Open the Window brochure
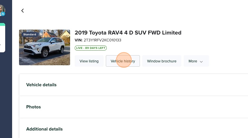The image size is (248, 138). (162, 61)
